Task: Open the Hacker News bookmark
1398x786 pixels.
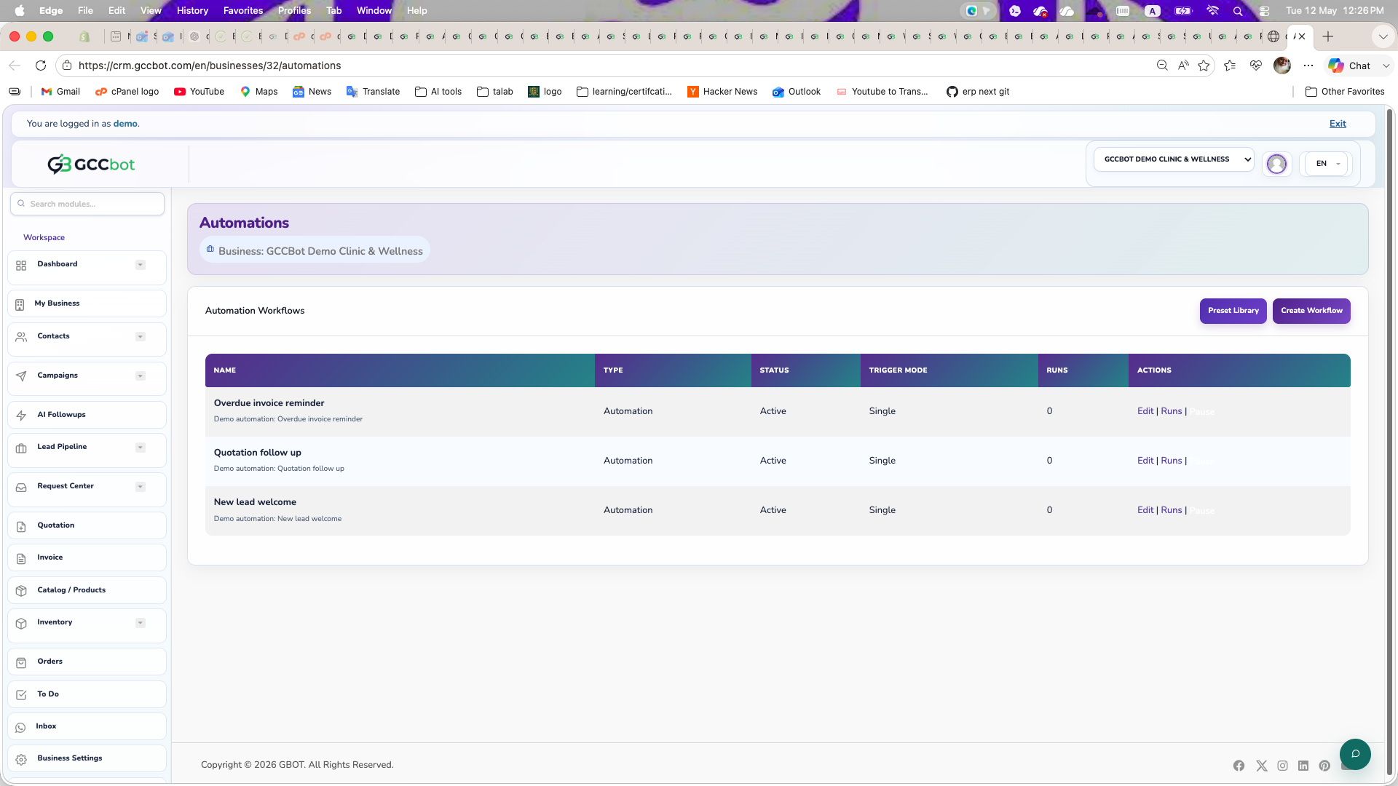Action: 722,92
